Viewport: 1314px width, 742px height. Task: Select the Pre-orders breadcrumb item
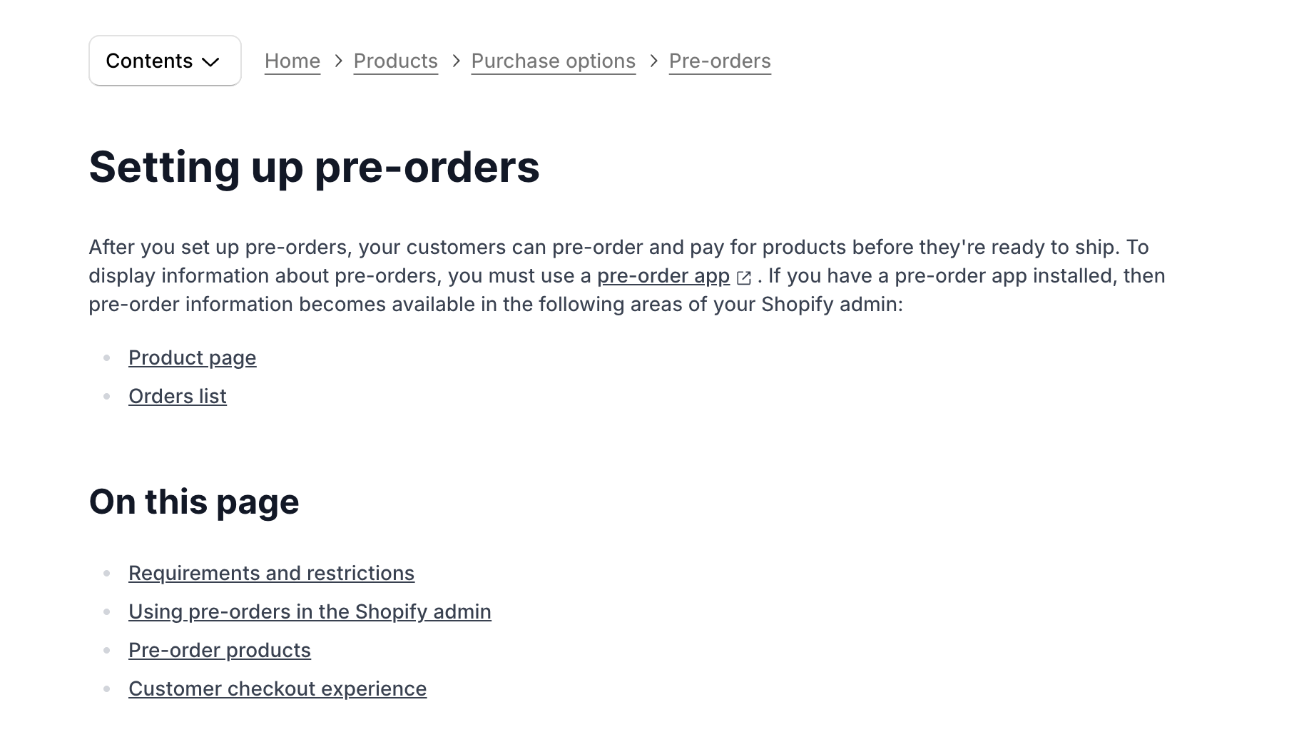coord(719,61)
